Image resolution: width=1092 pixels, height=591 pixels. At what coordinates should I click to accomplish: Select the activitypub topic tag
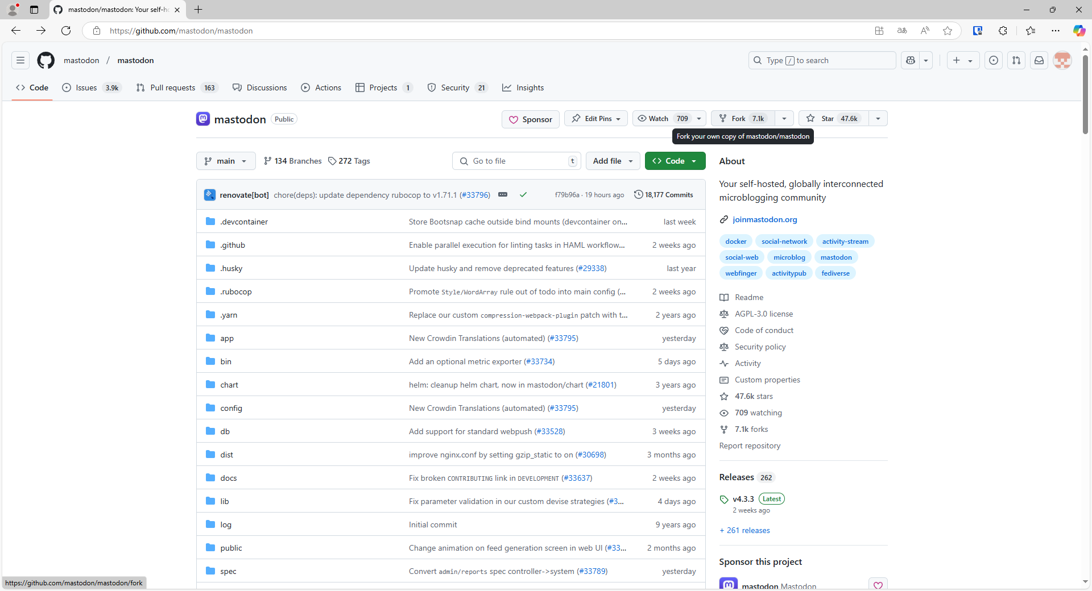coord(789,273)
